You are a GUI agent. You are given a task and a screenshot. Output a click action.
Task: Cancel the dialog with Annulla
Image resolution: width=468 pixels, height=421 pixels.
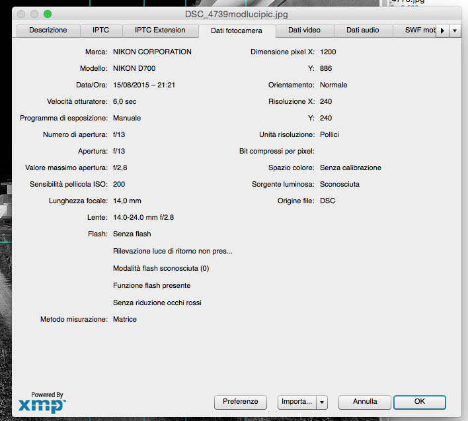(x=364, y=402)
